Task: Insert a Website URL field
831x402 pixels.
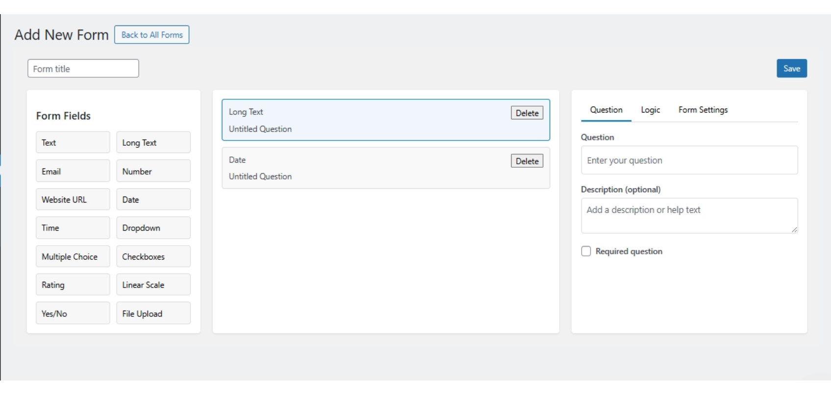Action: click(73, 200)
